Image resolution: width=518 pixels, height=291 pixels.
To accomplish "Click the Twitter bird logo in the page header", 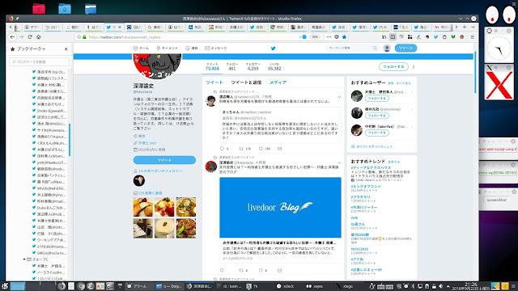I will point(274,48).
